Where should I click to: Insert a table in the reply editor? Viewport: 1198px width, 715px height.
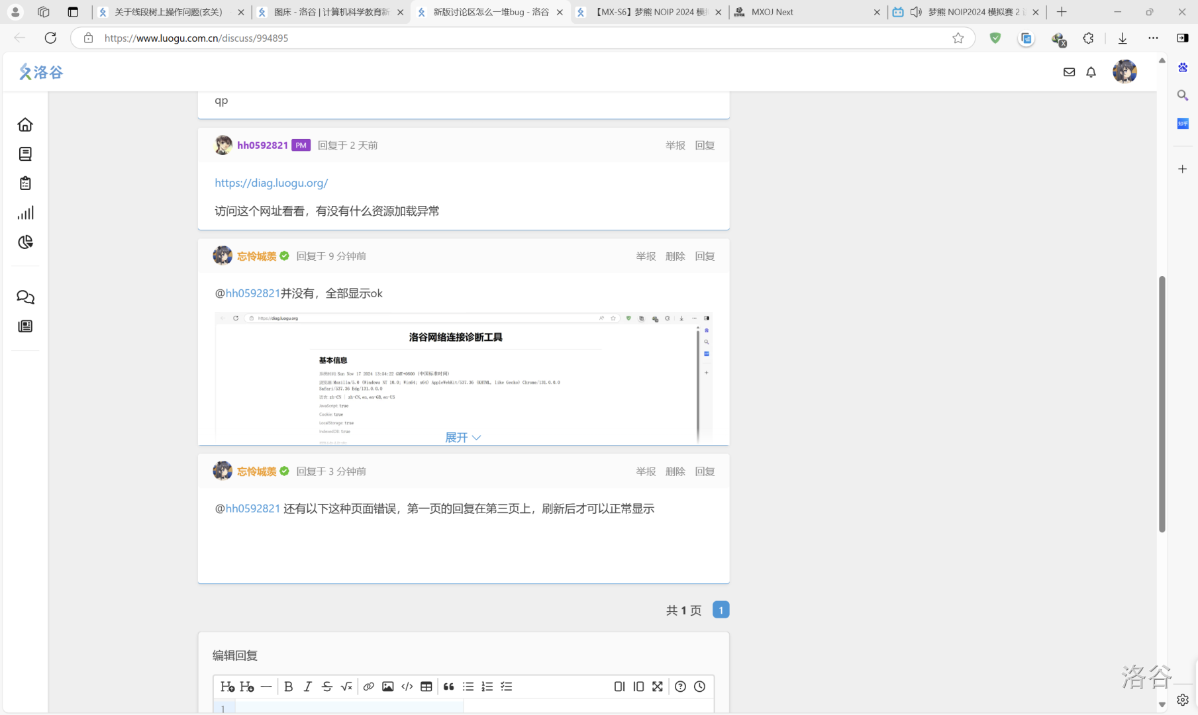click(x=426, y=687)
